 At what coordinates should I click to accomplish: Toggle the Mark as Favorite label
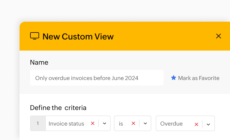click(198, 78)
